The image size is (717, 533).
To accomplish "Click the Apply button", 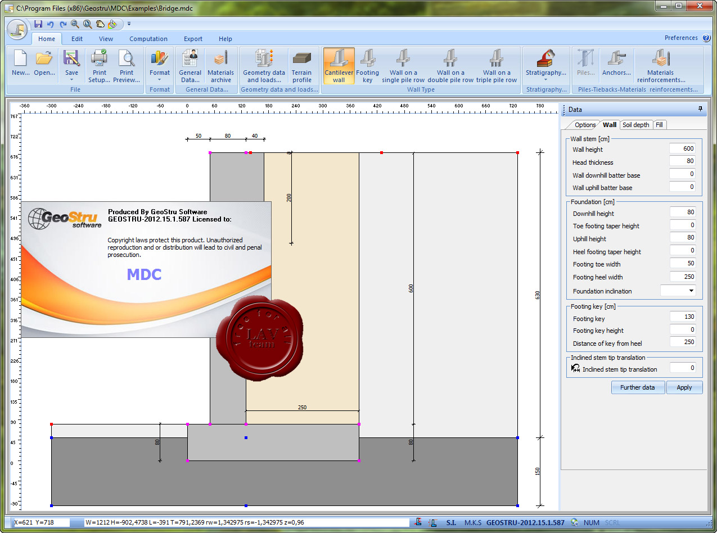I will tap(684, 387).
